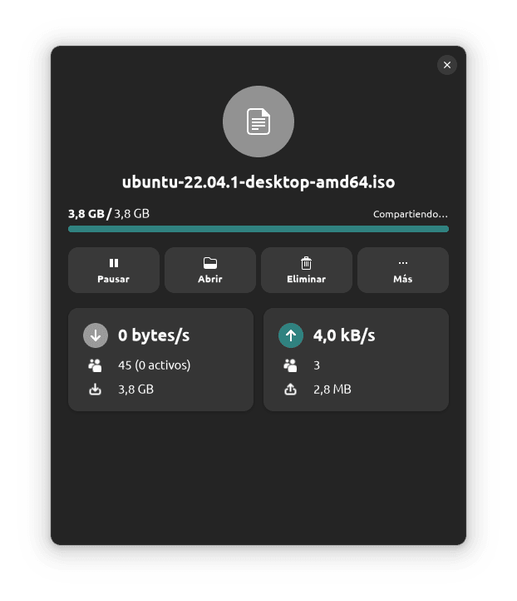Click the download peers people icon
The width and height of the screenshot is (517, 601).
95,365
